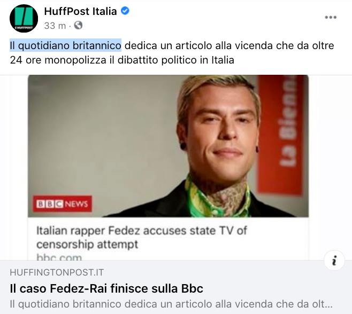Click the grey link preview footer area

(x=176, y=287)
